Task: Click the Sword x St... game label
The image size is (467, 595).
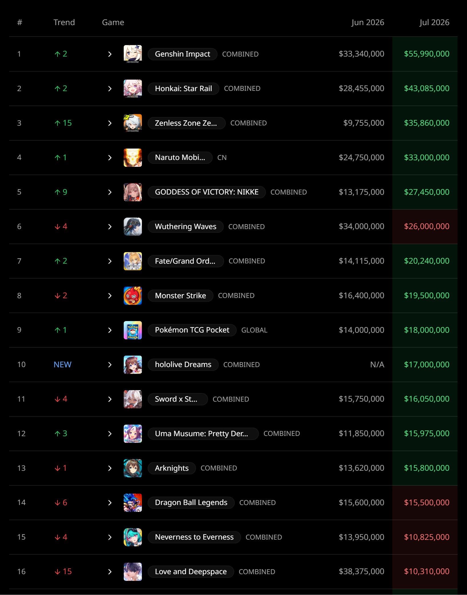Action: click(x=177, y=399)
